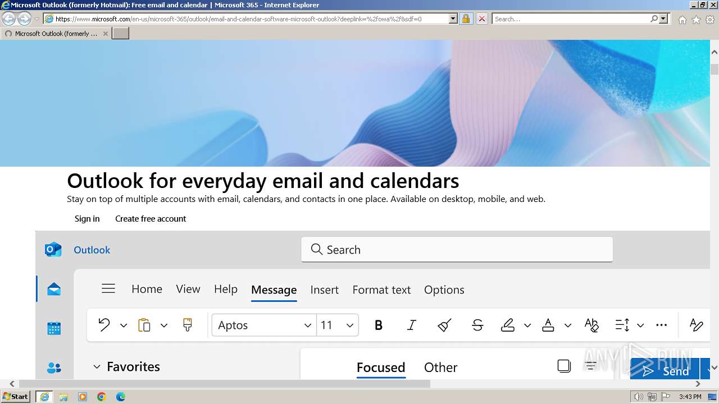Click the Send button

(x=665, y=369)
